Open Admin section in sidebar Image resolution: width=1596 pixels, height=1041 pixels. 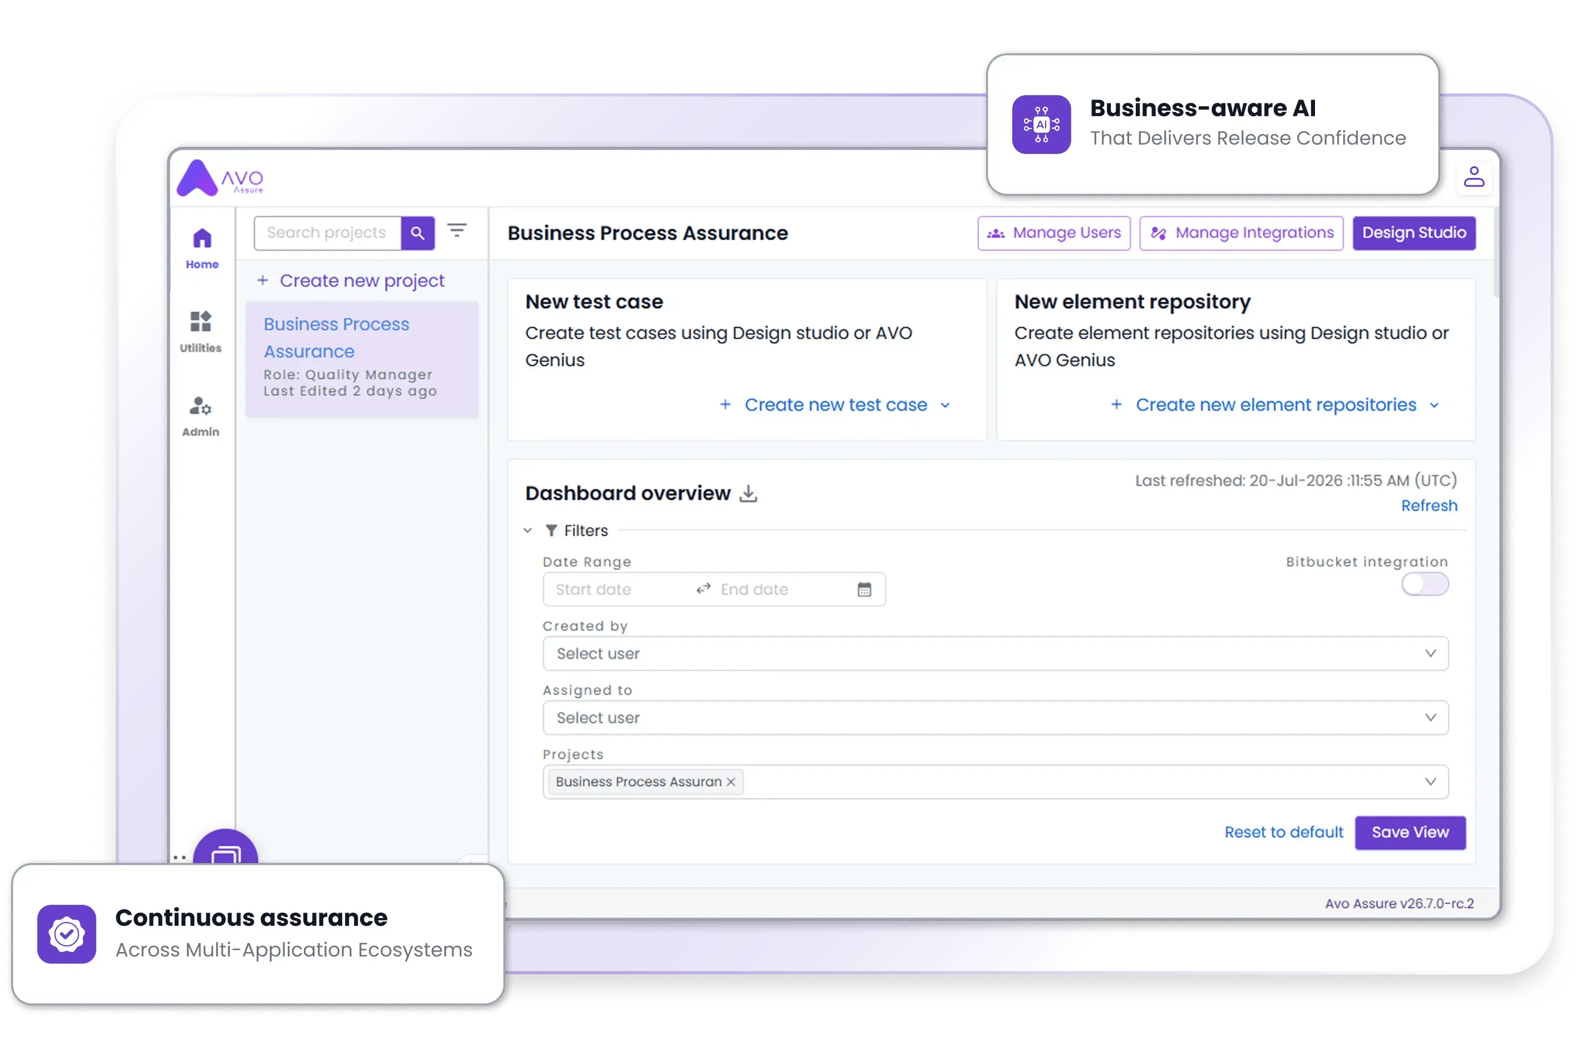200,417
